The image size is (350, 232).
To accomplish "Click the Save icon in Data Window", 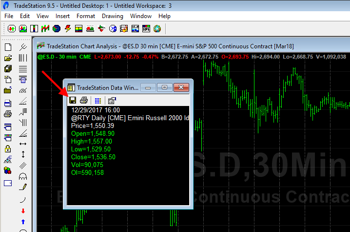I will tap(72, 100).
